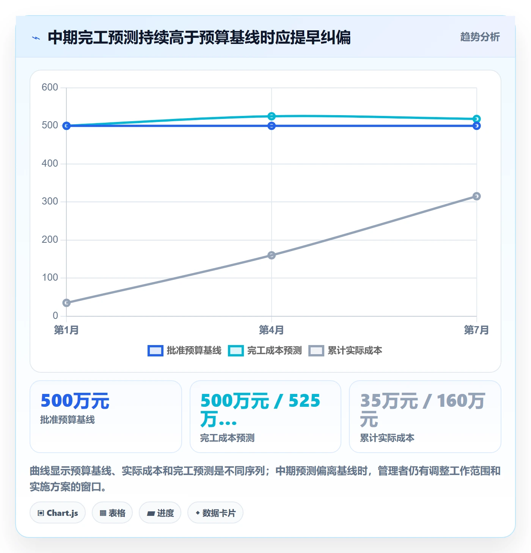This screenshot has width=531, height=553.
Task: Click the bar icon on the 进度 tag
Action: (x=151, y=514)
